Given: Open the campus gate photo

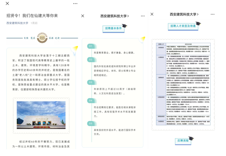Looking at the screenshot, I should 41,115.
